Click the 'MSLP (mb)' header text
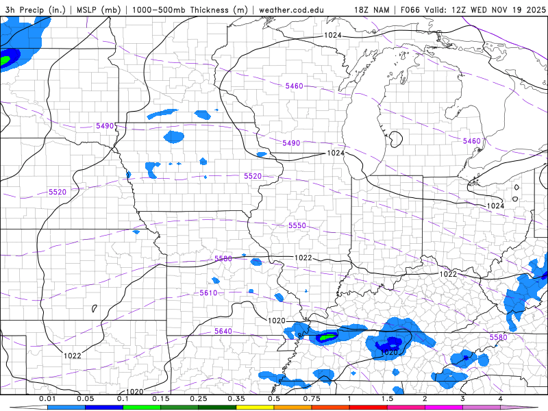This screenshot has height=411, width=548. tap(99, 10)
